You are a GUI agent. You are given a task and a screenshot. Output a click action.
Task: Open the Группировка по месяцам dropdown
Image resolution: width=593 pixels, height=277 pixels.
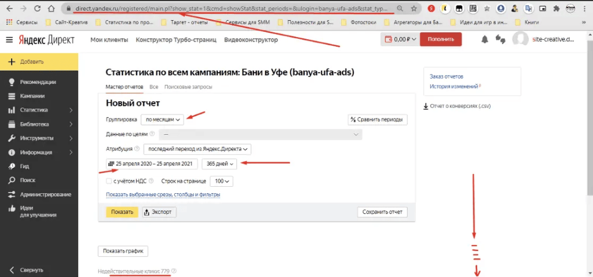pos(162,119)
